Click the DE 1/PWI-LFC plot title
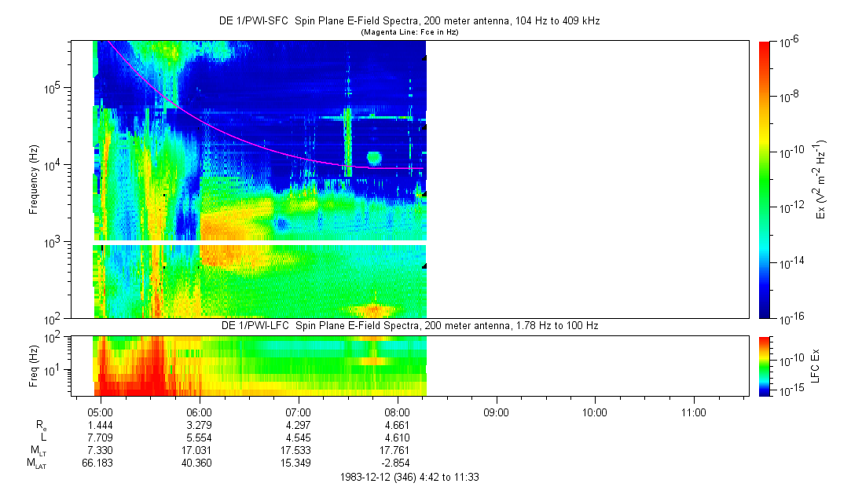 click(409, 326)
